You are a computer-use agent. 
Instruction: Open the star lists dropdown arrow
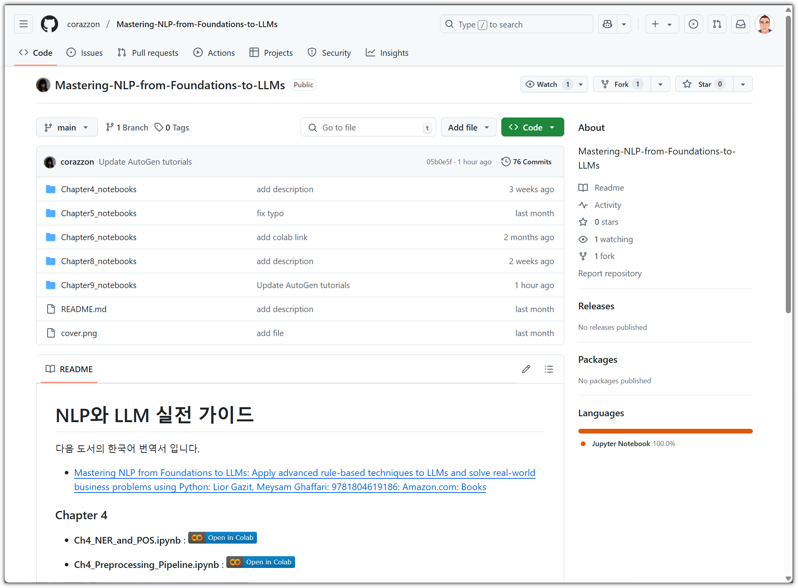[743, 84]
